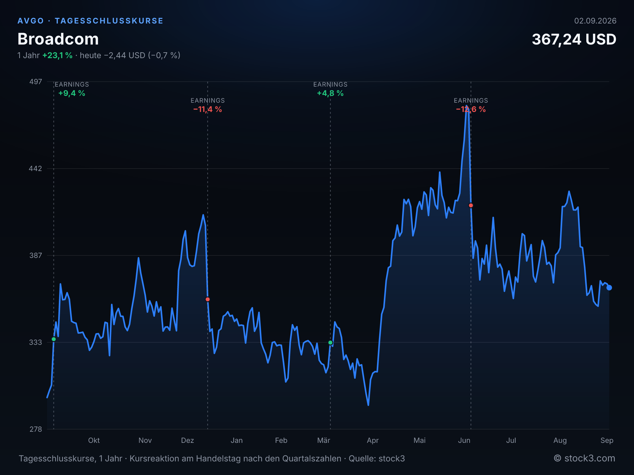Click the "497" y-axis label
Image resolution: width=634 pixels, height=475 pixels.
point(36,82)
